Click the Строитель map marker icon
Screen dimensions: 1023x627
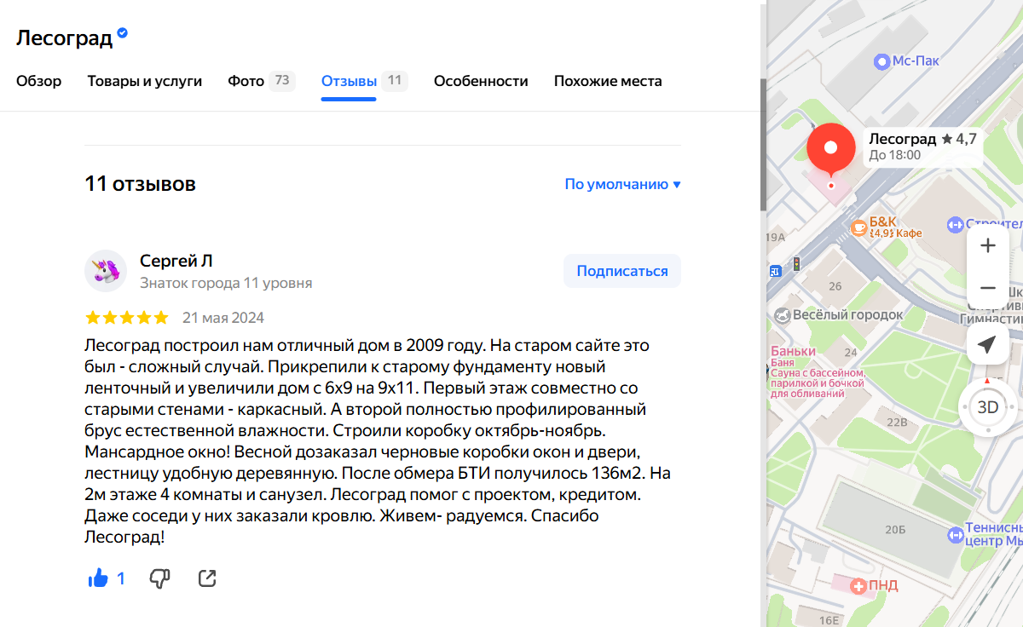956,225
